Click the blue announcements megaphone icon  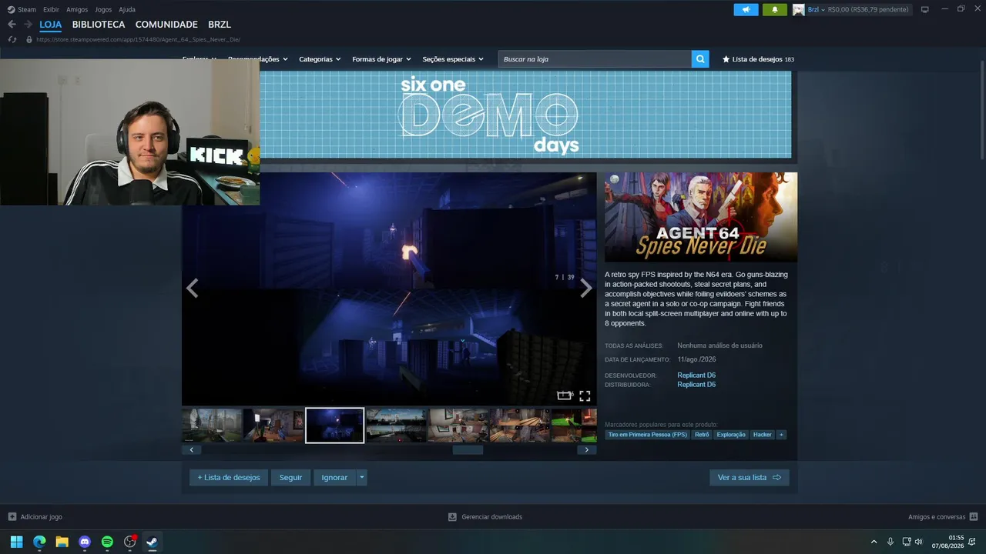pyautogui.click(x=746, y=9)
